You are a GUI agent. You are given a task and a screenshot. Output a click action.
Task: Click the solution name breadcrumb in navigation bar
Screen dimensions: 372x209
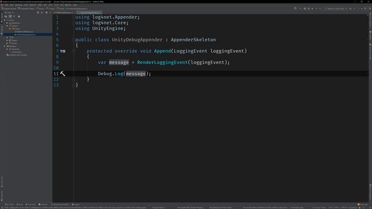click(x=9, y=9)
